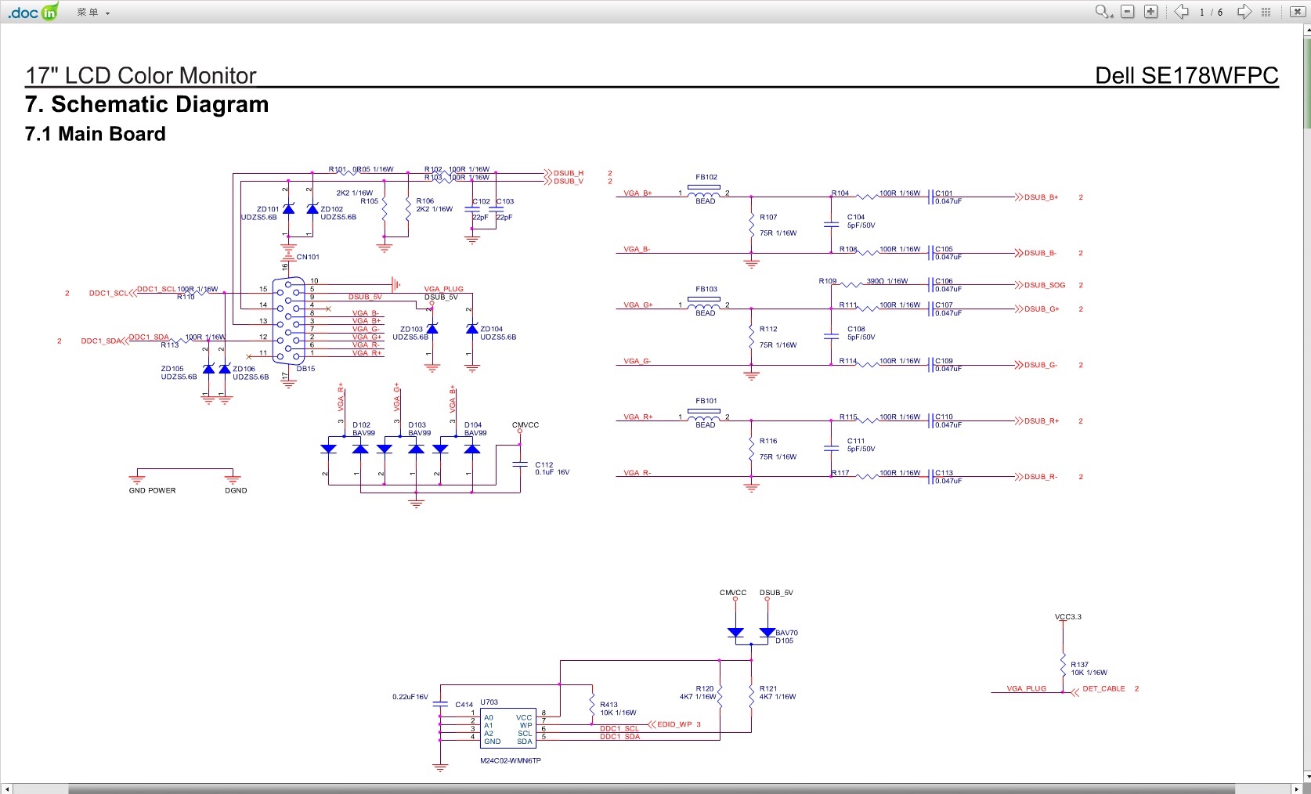Click the horizontal scrollbar left arrow
The width and height of the screenshot is (1311, 794).
[x=6, y=789]
